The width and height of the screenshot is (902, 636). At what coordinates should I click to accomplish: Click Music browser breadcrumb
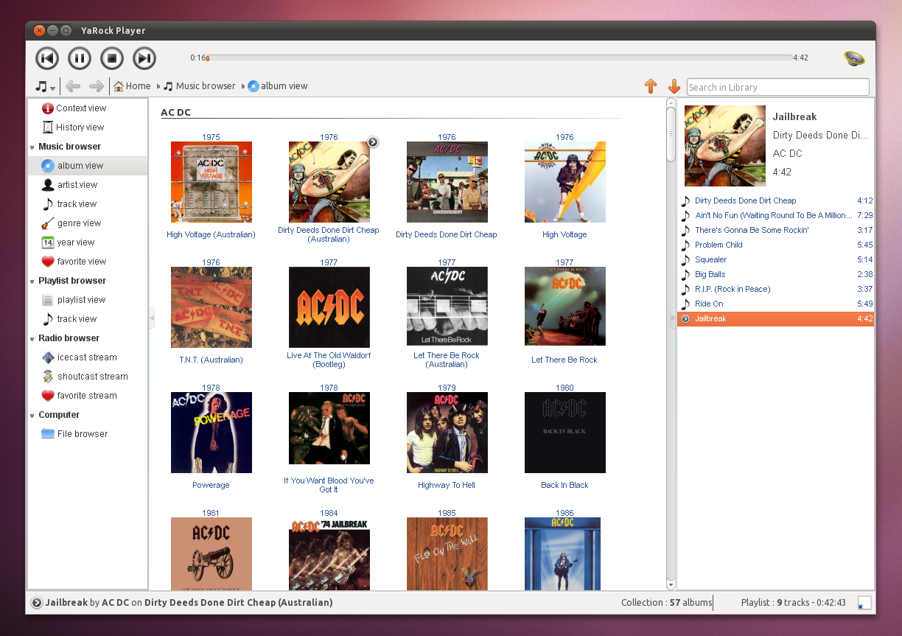200,86
